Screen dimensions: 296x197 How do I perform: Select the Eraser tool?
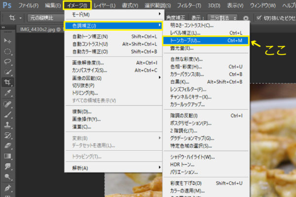tap(8, 145)
